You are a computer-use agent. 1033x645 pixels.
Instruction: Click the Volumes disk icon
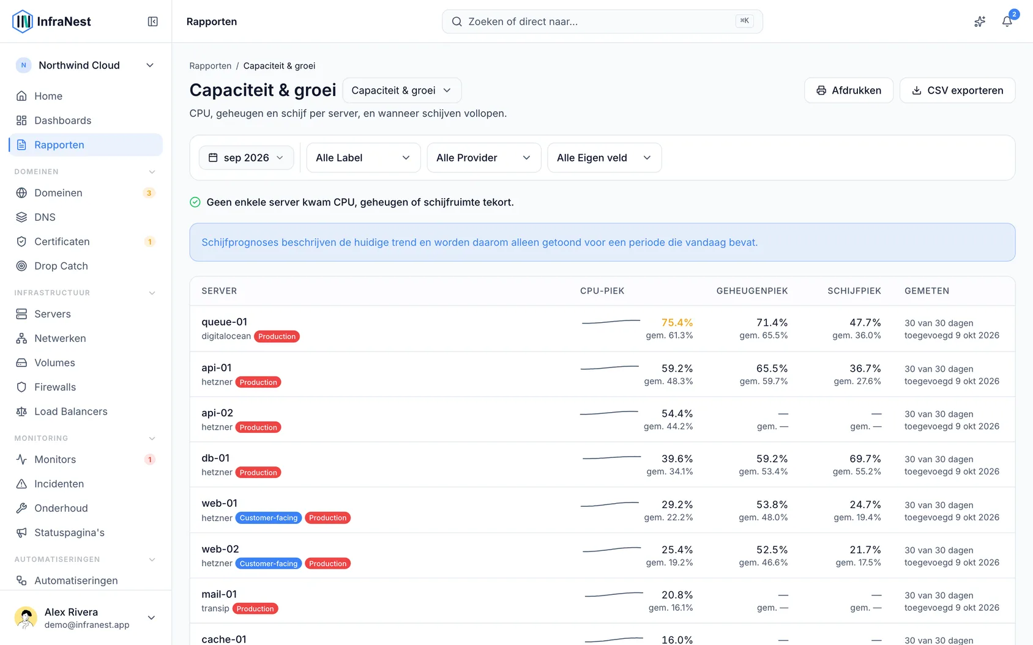[21, 363]
